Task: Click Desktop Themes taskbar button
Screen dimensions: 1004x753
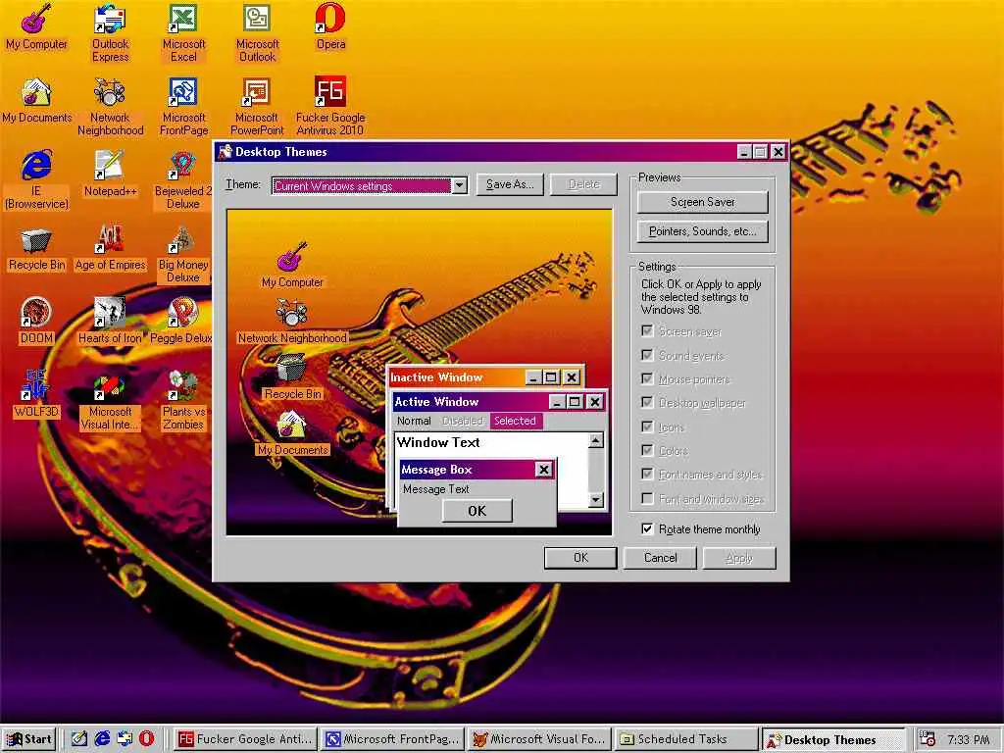Action: tap(832, 739)
